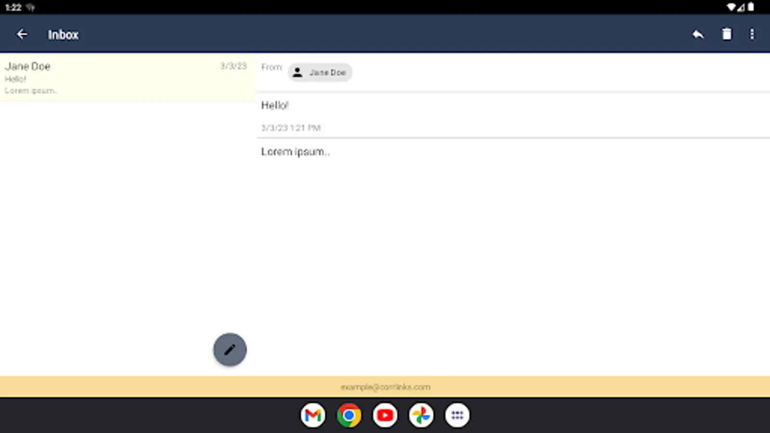Open YouTube from the taskbar

click(385, 415)
